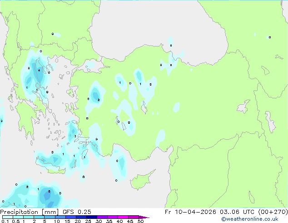Click the '(00+270)' forecast offset text
288x223 pixels.
(x=273, y=212)
